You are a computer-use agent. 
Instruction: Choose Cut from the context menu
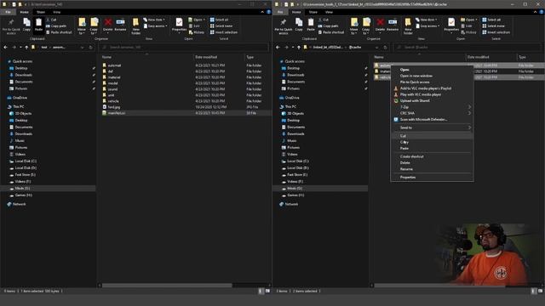[x=432, y=136]
